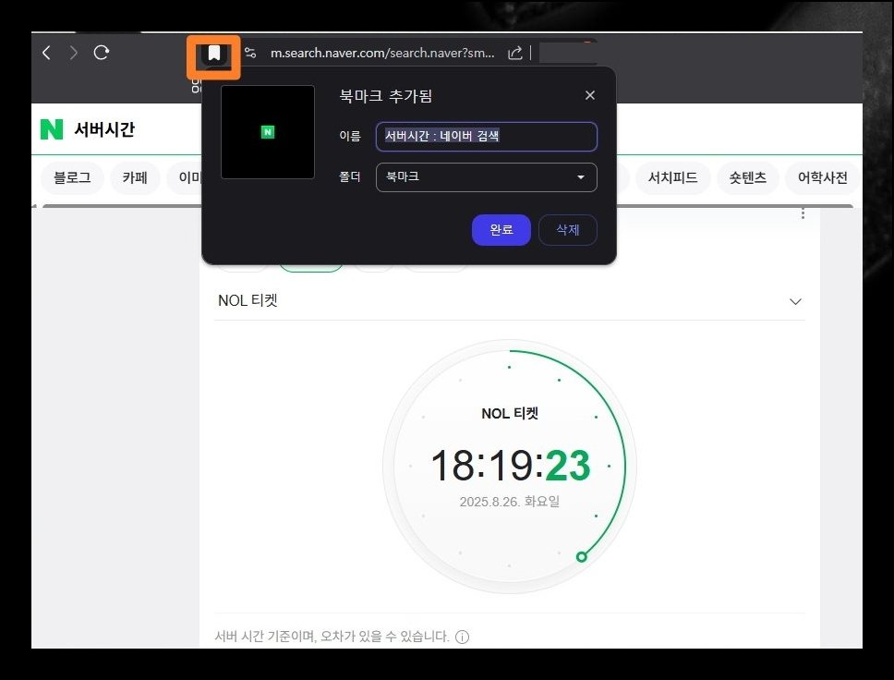
Task: Select the 카페 tab
Action: pos(135,178)
